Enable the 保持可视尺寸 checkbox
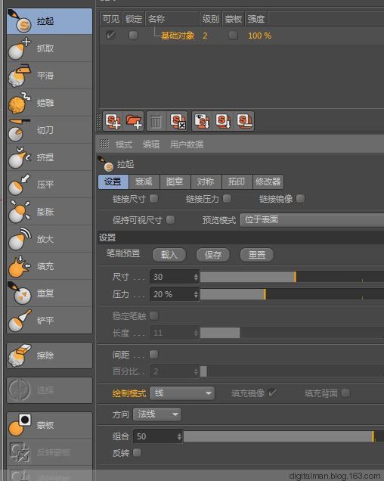 pos(171,219)
